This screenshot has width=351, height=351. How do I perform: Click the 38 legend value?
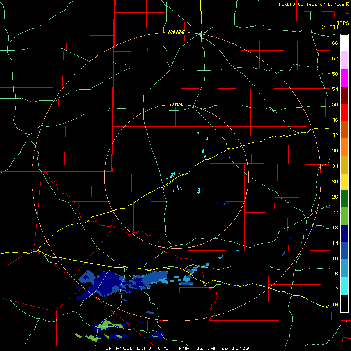[335, 151]
